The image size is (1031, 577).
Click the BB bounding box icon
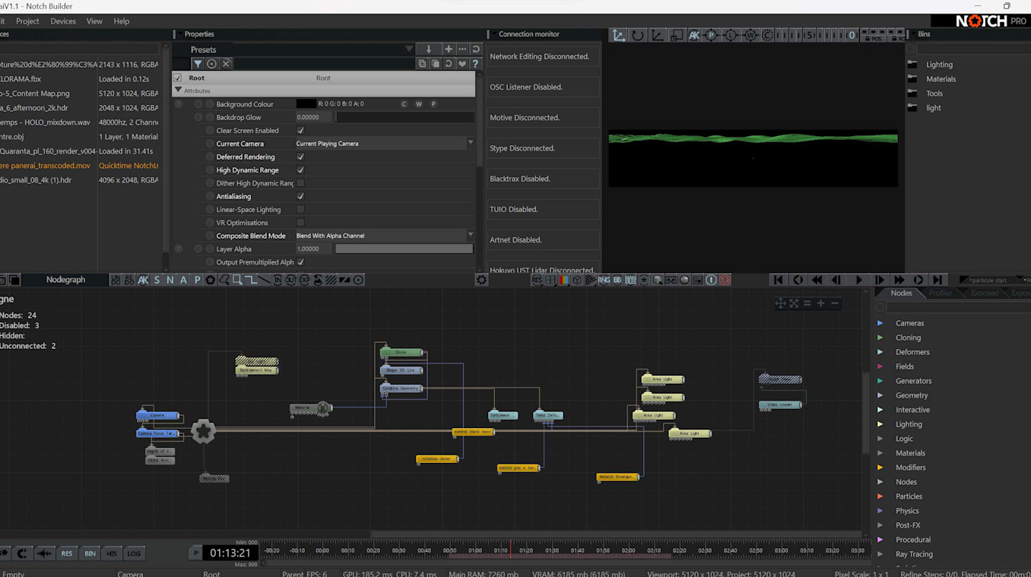tap(617, 280)
